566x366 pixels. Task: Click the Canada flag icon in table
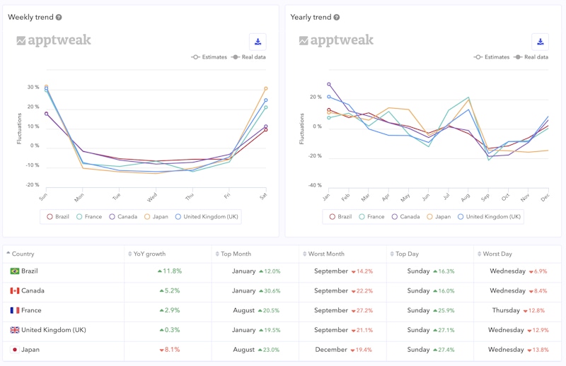pos(14,291)
